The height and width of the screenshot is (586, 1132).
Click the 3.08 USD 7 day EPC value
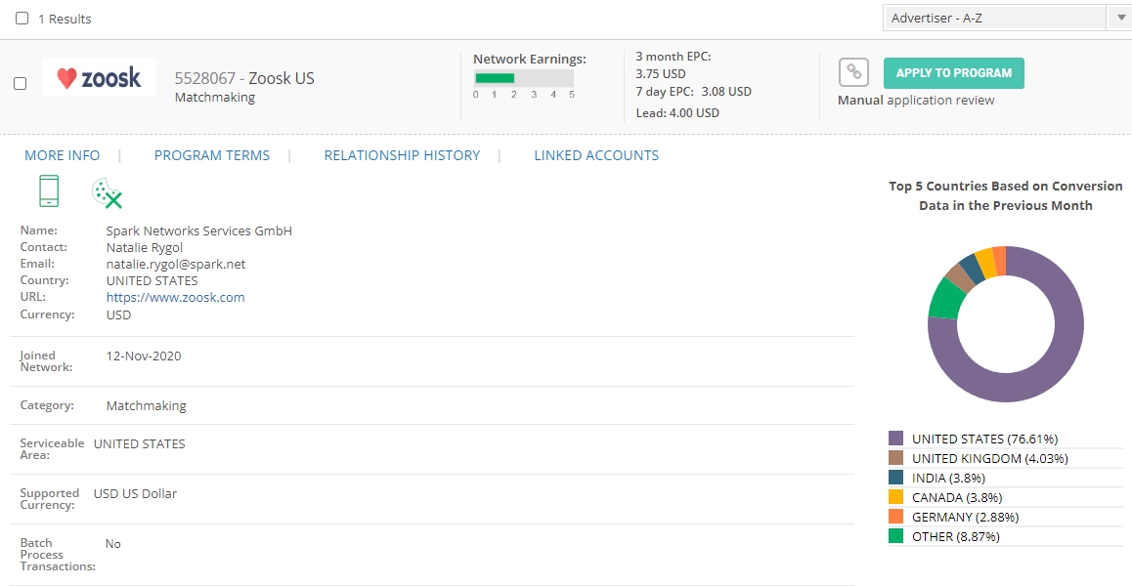click(x=726, y=92)
